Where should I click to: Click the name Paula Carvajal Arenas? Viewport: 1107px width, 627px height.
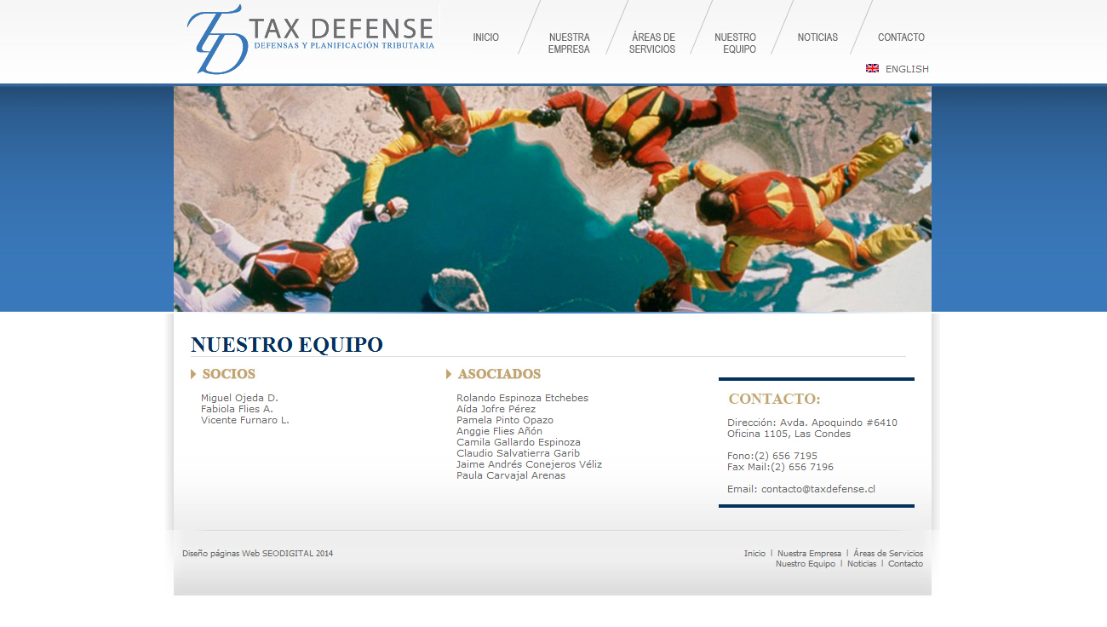[511, 475]
